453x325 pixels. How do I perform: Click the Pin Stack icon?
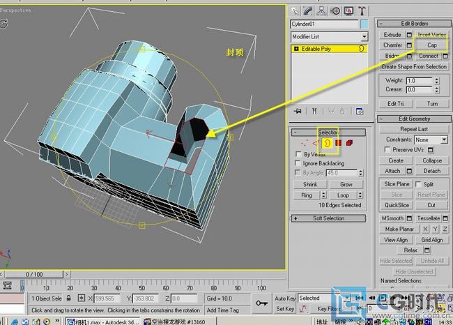(x=298, y=111)
